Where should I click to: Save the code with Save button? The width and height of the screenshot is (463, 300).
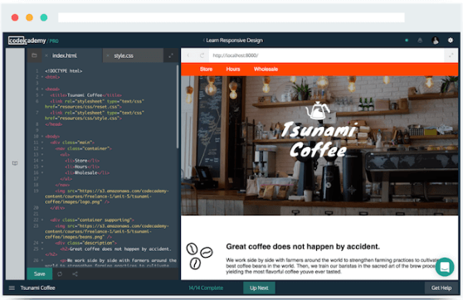click(x=40, y=273)
